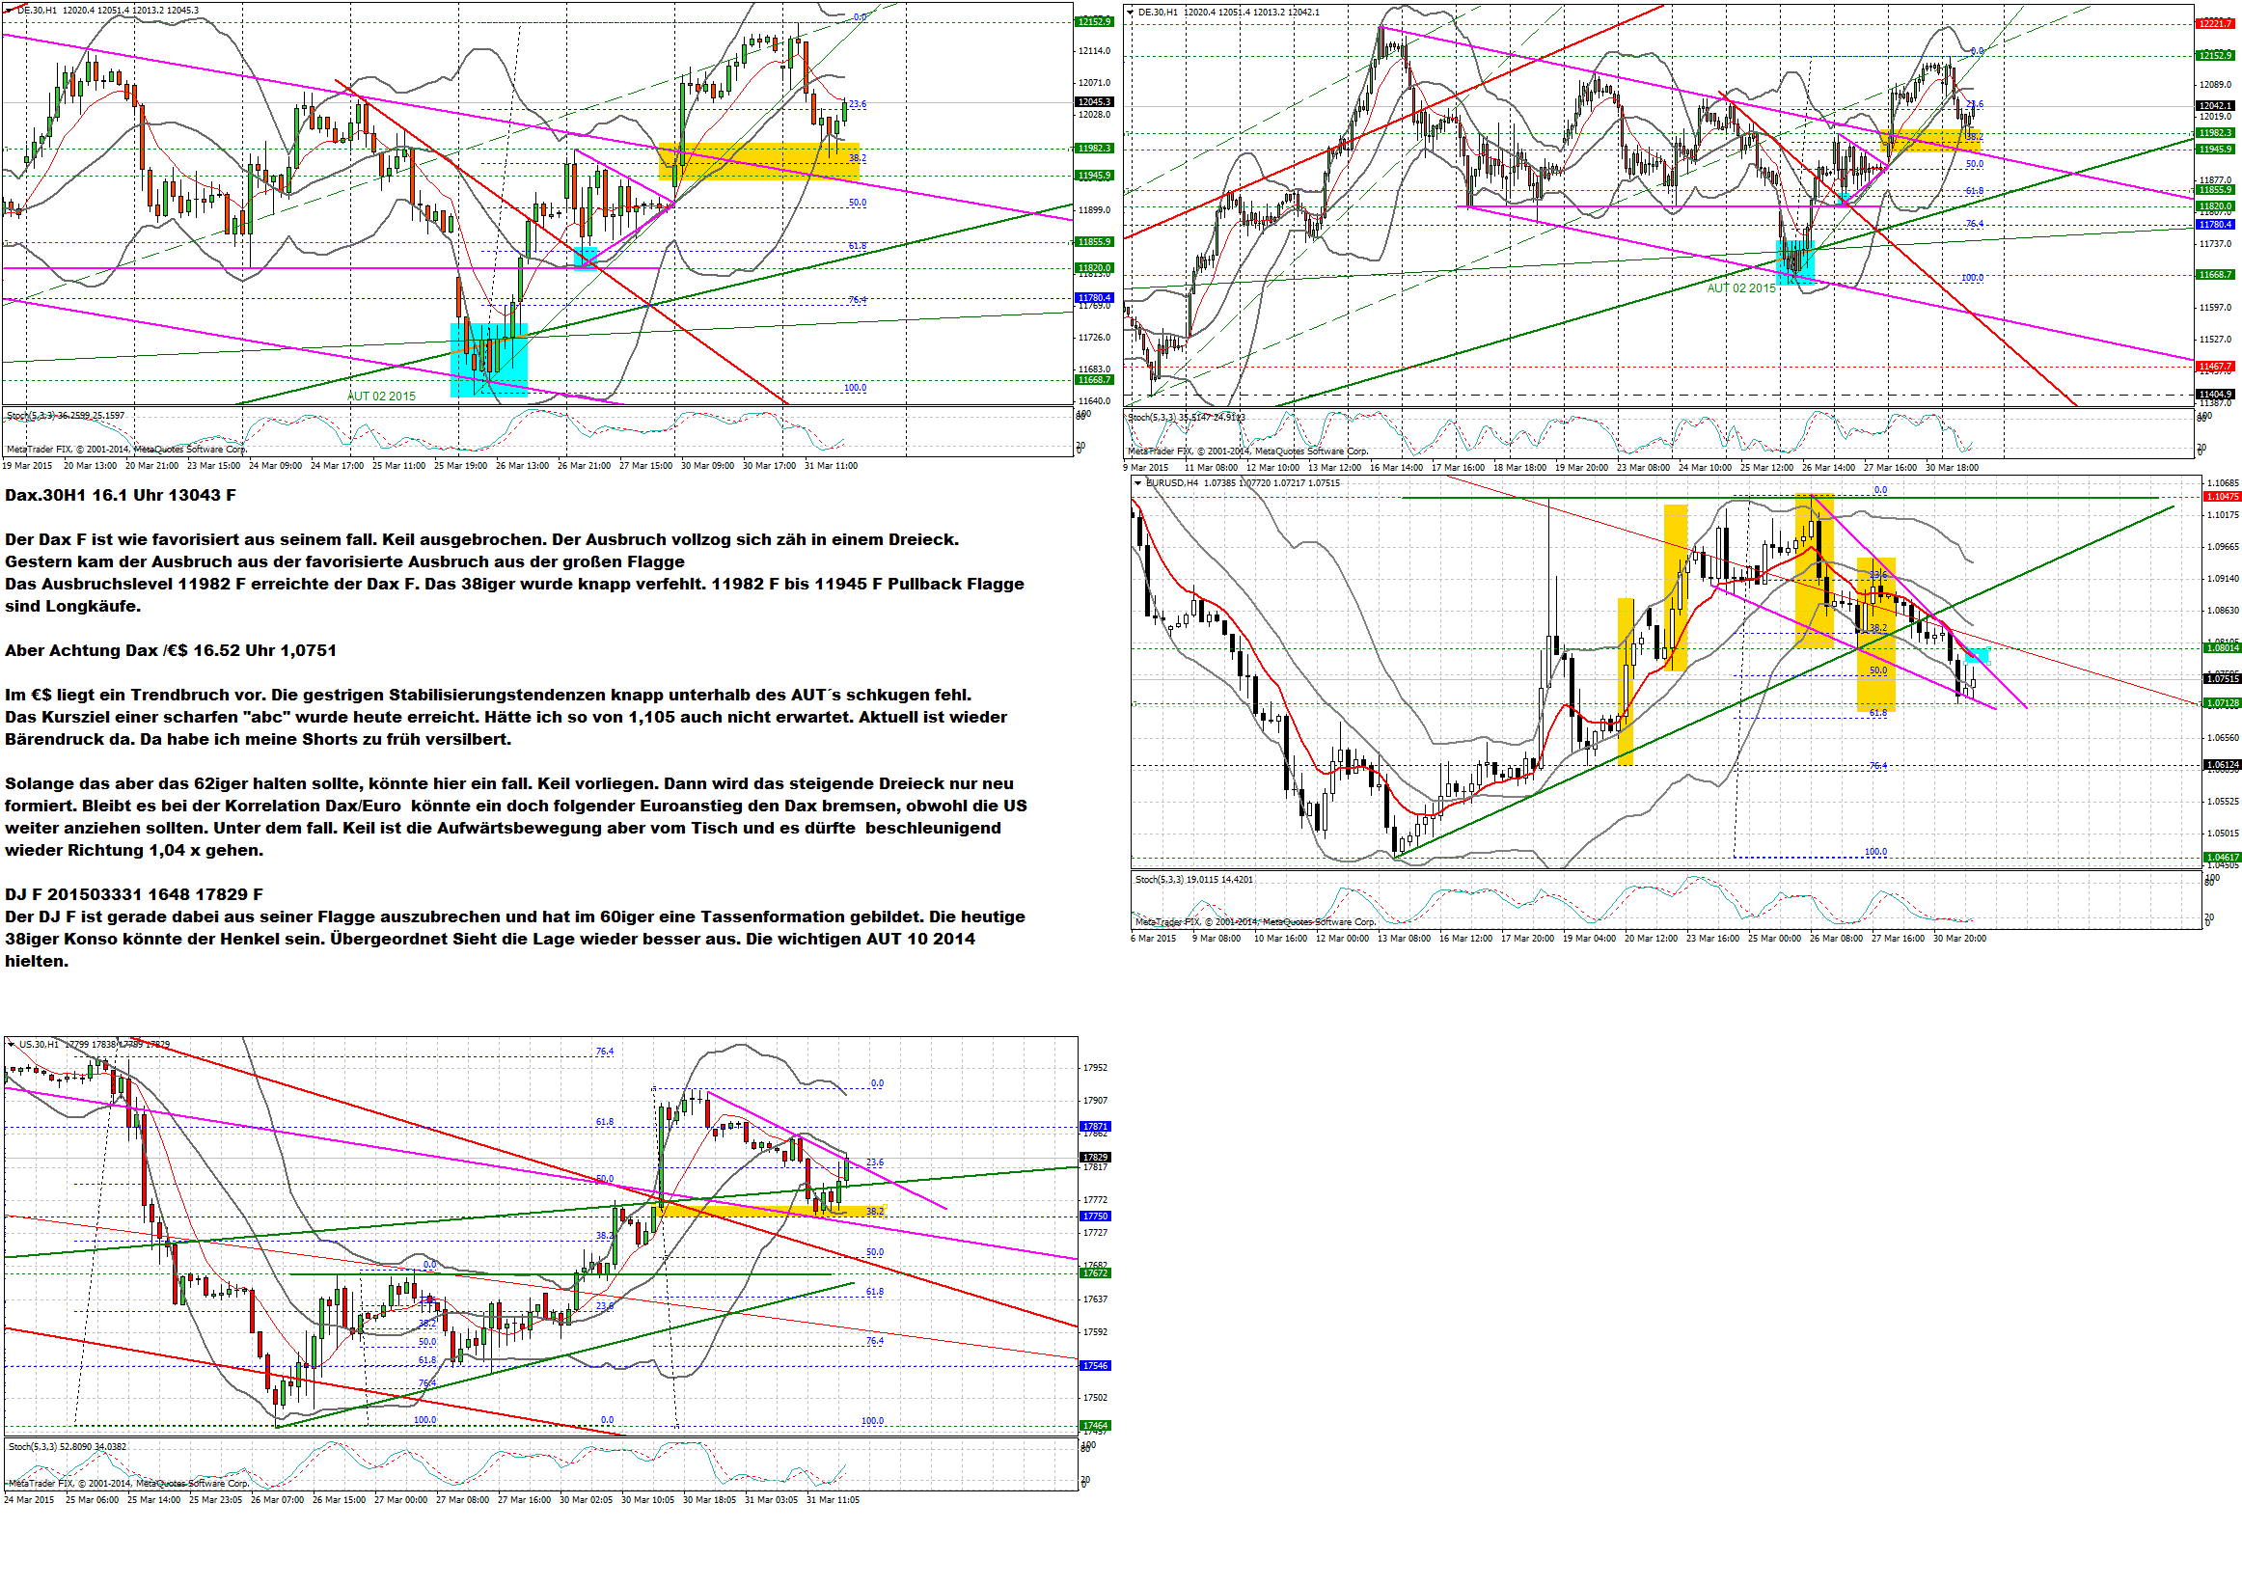Click green 17672 level label on US.30 chart

[x=1095, y=1272]
